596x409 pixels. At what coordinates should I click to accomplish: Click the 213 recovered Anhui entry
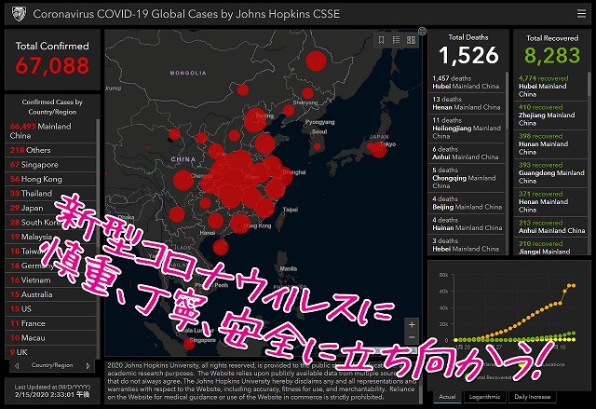(x=550, y=226)
